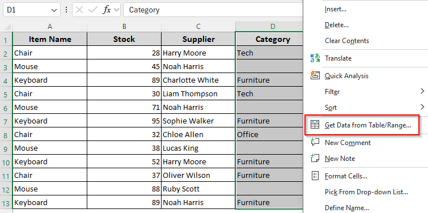This screenshot has height=213, width=428.
Task: Click cell containing Ruby Scott
Action: tap(198, 189)
